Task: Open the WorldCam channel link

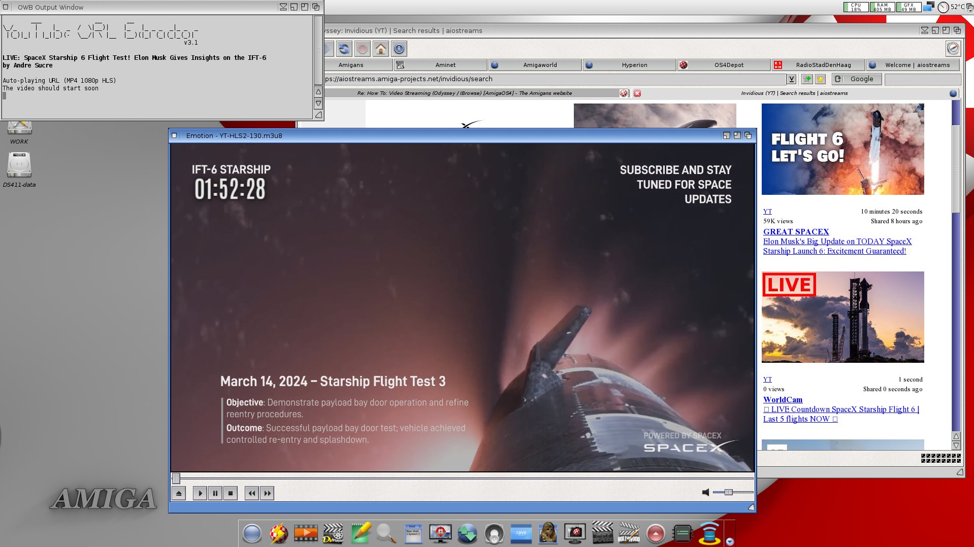Action: (x=783, y=399)
